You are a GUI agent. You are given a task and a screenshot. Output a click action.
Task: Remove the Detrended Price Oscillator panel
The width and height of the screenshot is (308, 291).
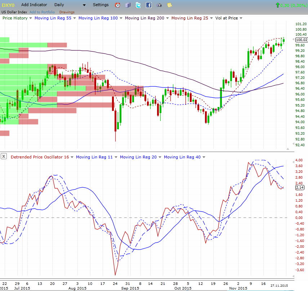pyautogui.click(x=4, y=157)
